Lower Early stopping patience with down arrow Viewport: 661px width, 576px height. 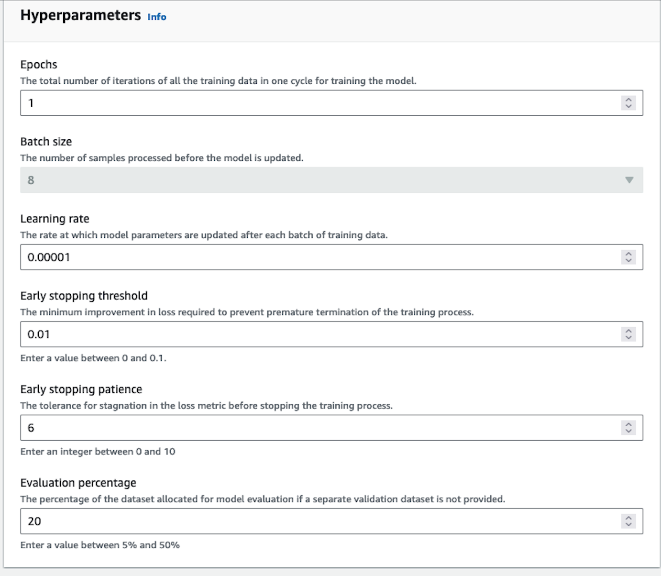click(x=628, y=431)
